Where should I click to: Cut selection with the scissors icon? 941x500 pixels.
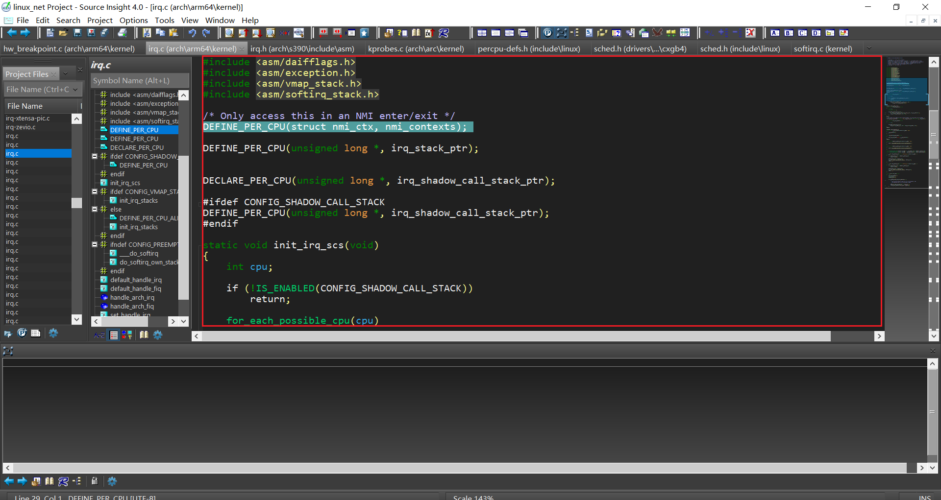coord(147,33)
